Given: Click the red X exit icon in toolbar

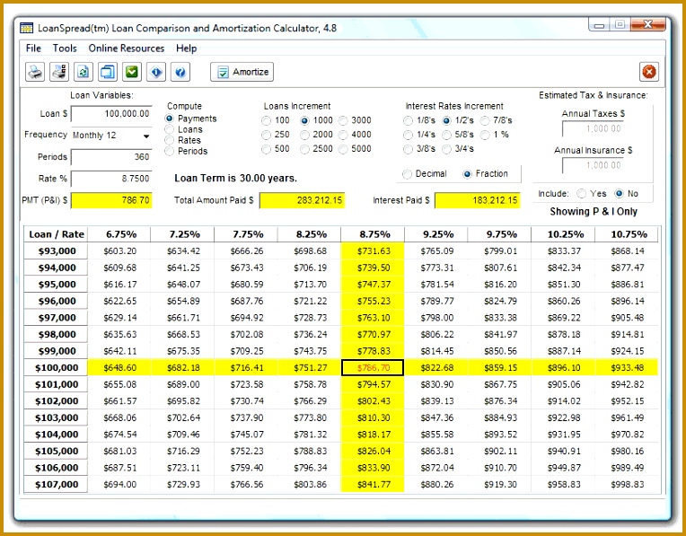Looking at the screenshot, I should [x=649, y=72].
